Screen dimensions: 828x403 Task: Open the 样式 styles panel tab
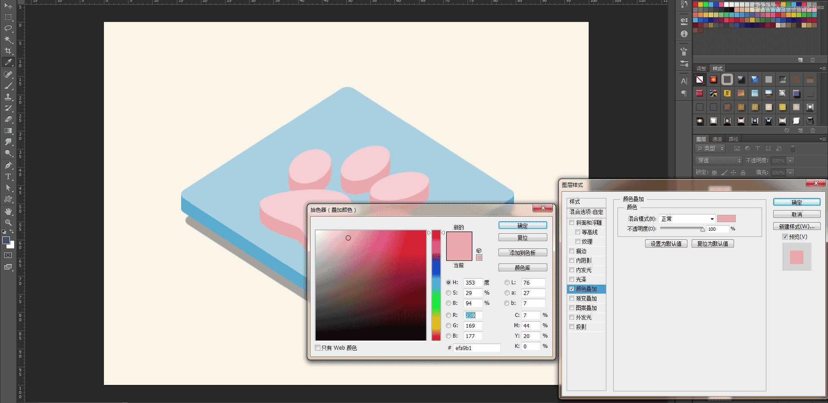[x=717, y=68]
